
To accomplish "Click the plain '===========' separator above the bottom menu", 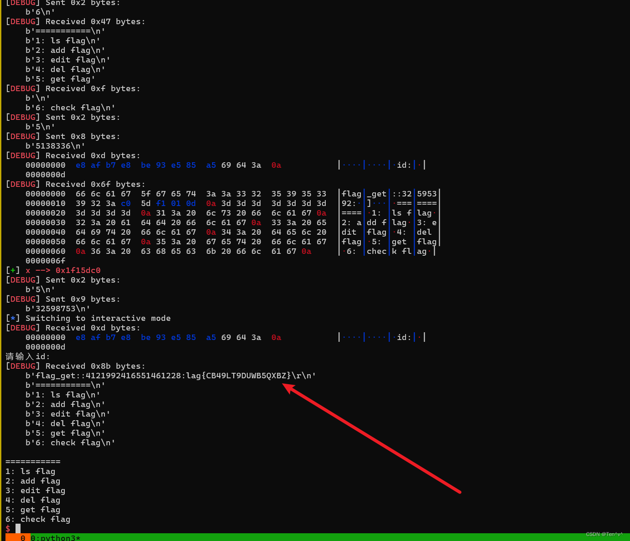I will (33, 462).
